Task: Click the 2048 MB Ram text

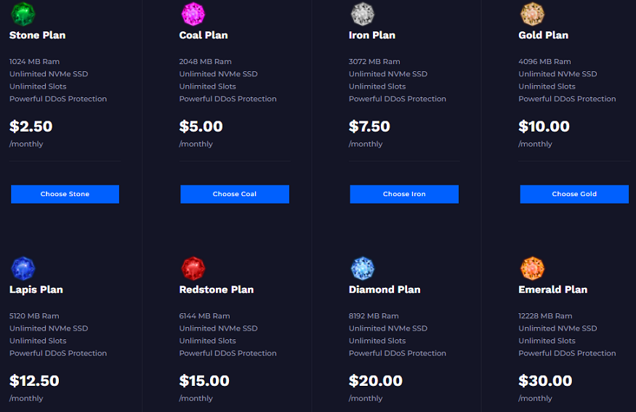Action: [x=205, y=62]
